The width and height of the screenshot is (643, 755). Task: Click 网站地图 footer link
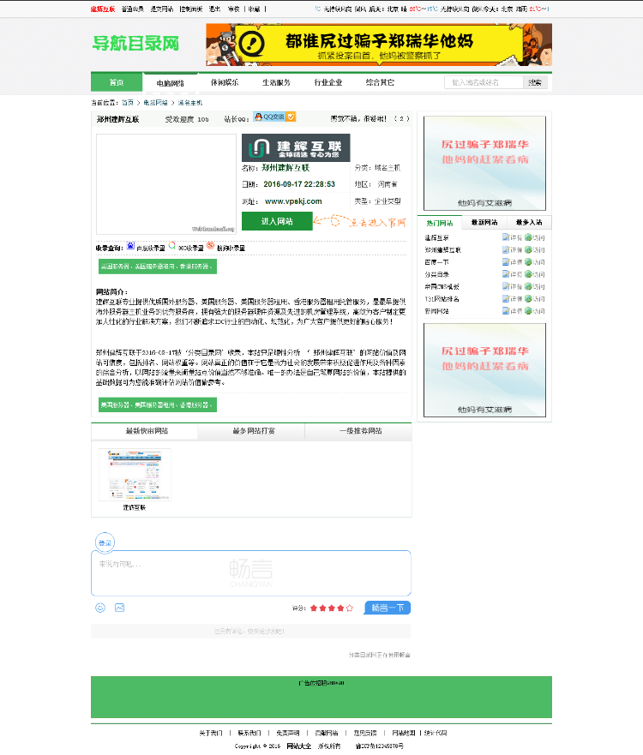pyautogui.click(x=404, y=733)
